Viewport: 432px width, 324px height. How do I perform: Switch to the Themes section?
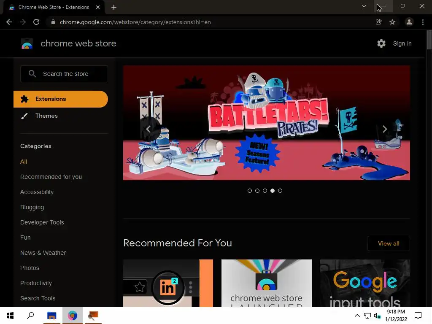point(46,116)
